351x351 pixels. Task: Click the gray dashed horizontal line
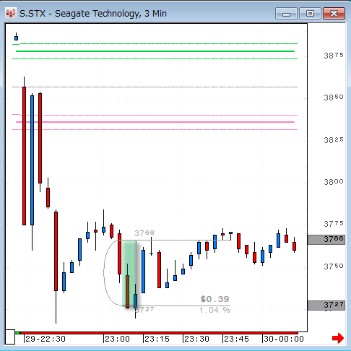(155, 87)
